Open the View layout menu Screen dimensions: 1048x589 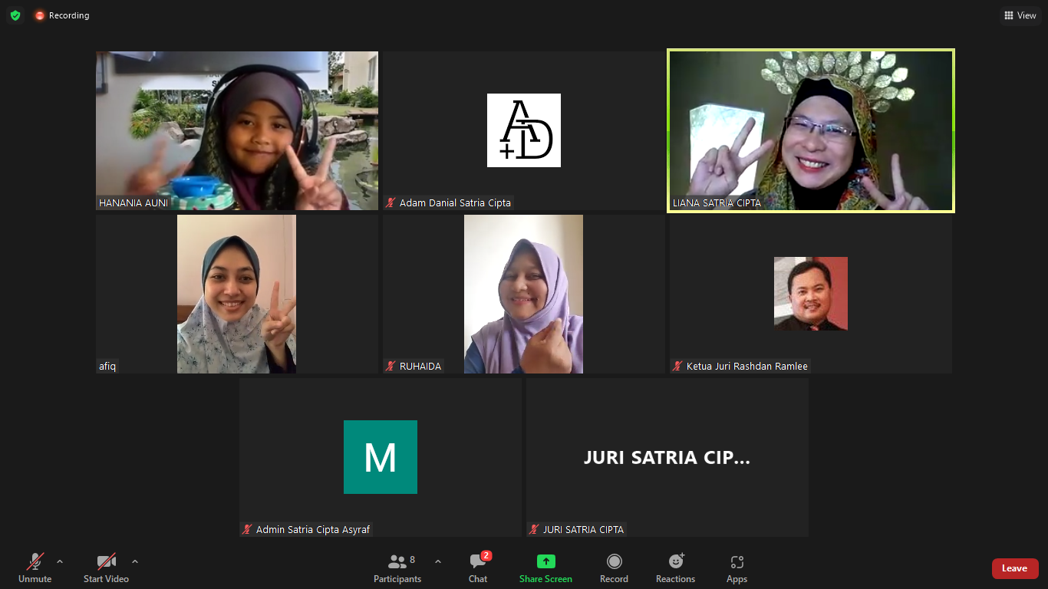click(1020, 15)
